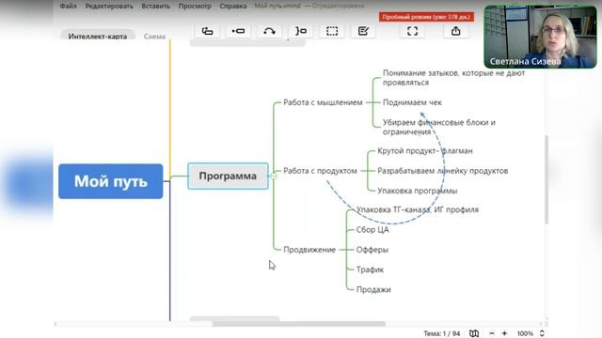Click the Share export icon

[x=455, y=31]
